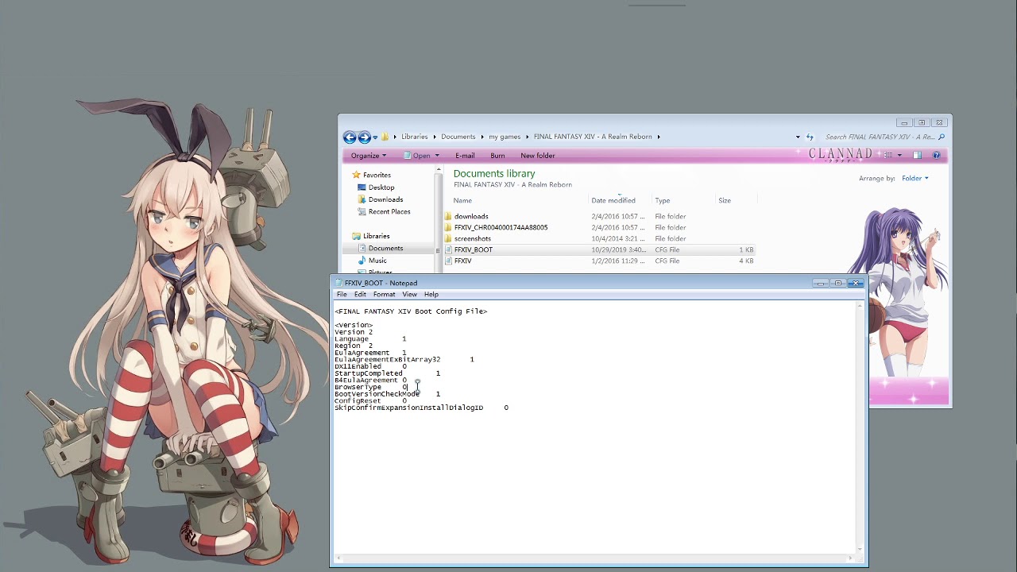Screen dimensions: 1017x572
Task: Click the Language line in Notepad
Action: 370,339
